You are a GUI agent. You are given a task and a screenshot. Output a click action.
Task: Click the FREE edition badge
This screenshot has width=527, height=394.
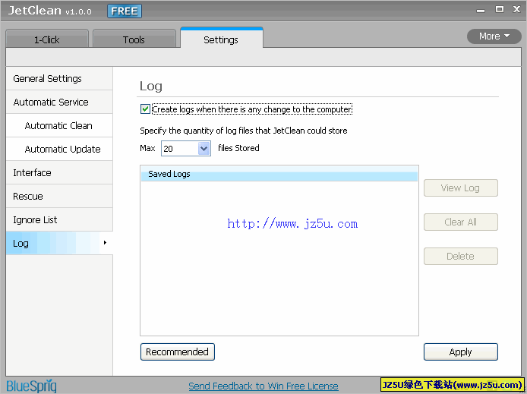[x=125, y=11]
